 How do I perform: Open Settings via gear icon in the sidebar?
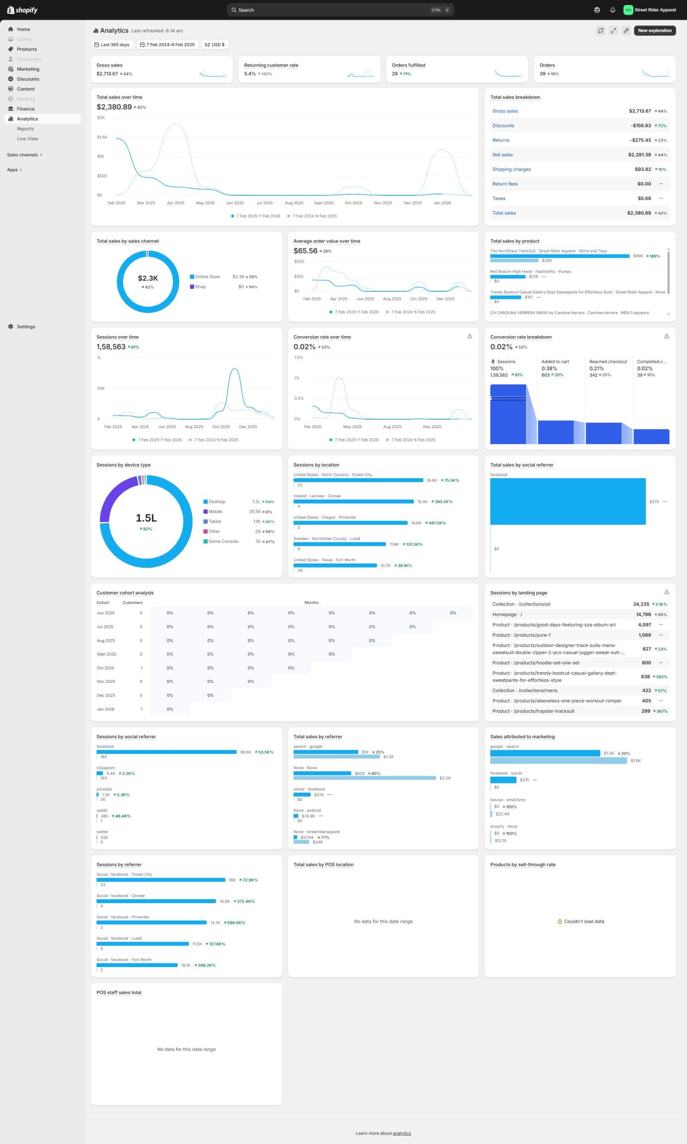11,327
